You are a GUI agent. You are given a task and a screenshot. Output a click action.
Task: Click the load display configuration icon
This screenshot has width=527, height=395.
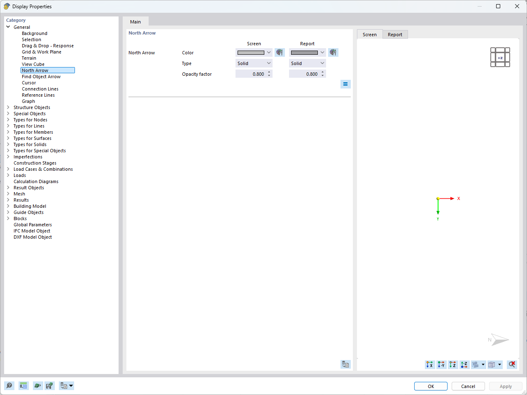click(38, 386)
